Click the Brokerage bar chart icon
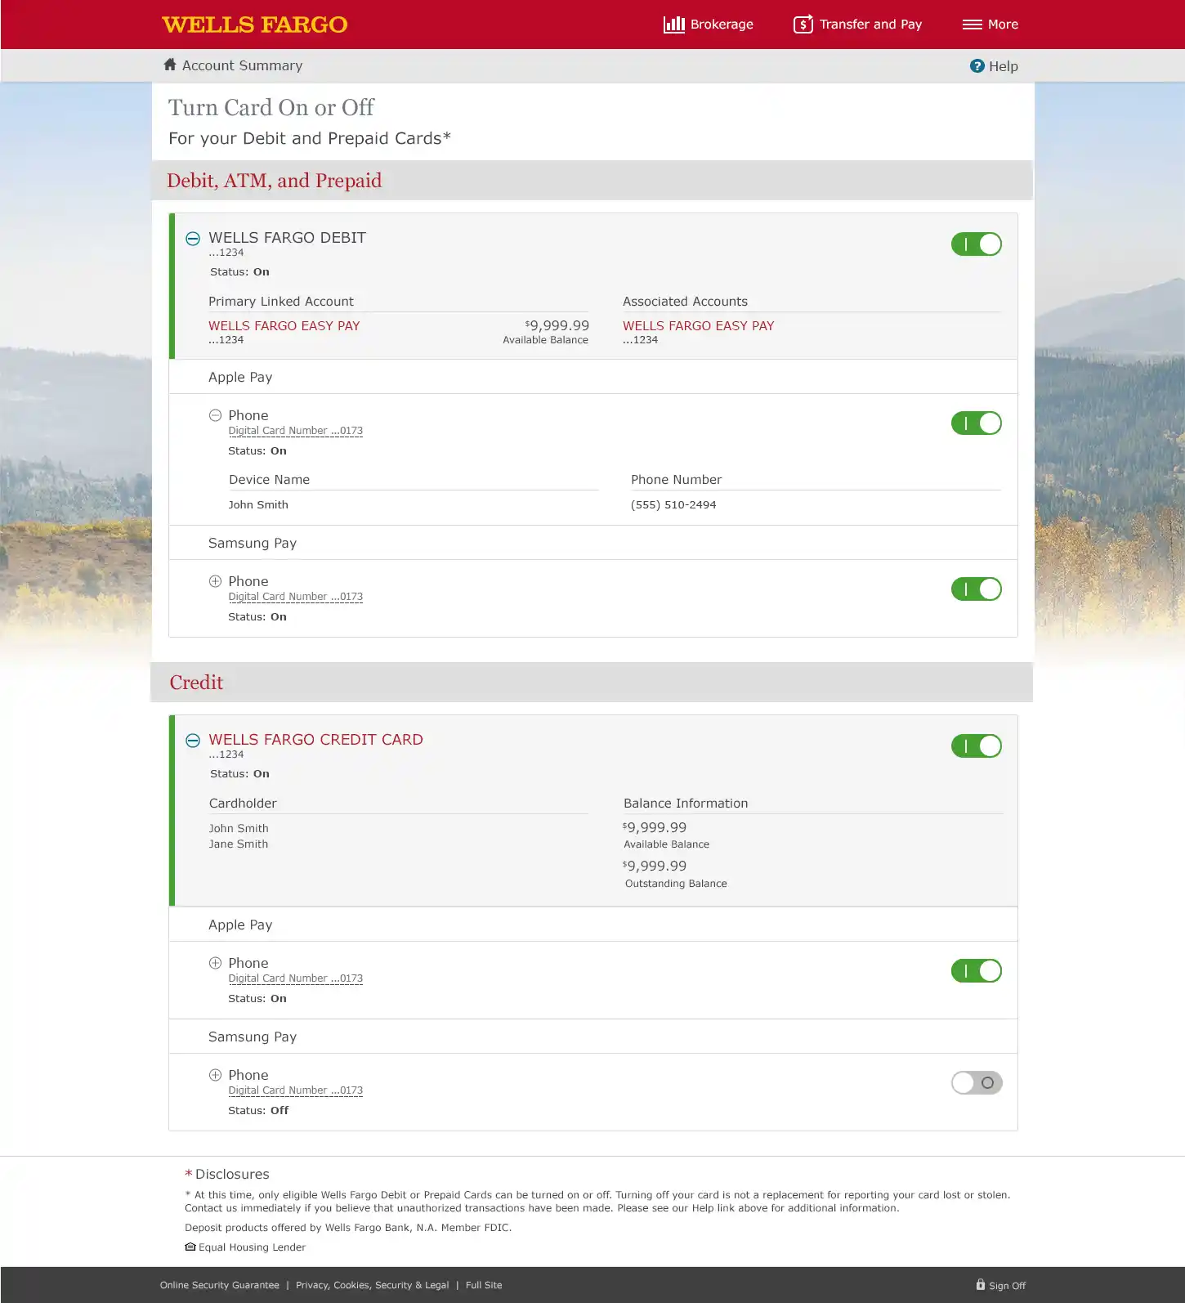Viewport: 1185px width, 1303px height. click(x=674, y=25)
